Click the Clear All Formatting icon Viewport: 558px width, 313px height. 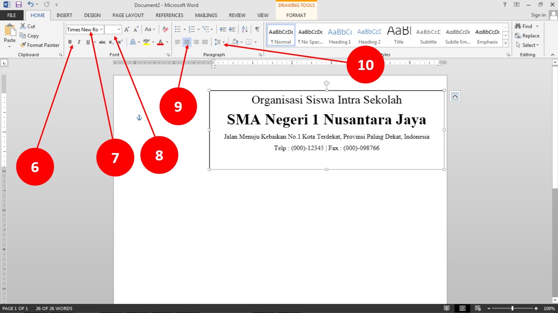(x=164, y=29)
